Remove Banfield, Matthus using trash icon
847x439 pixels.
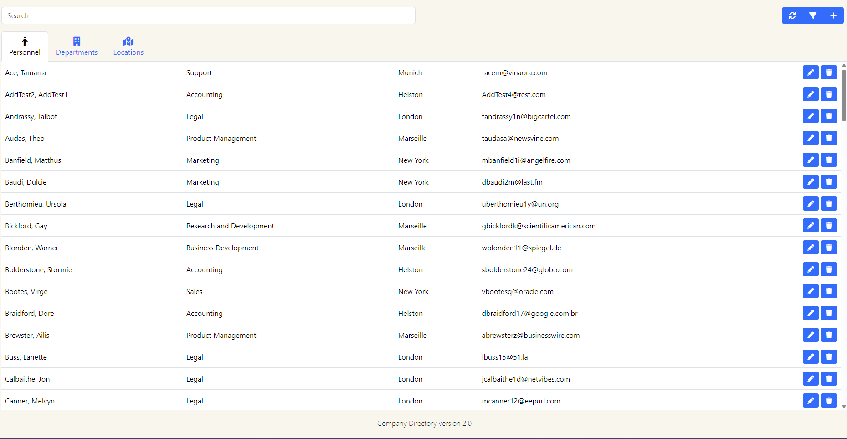829,160
